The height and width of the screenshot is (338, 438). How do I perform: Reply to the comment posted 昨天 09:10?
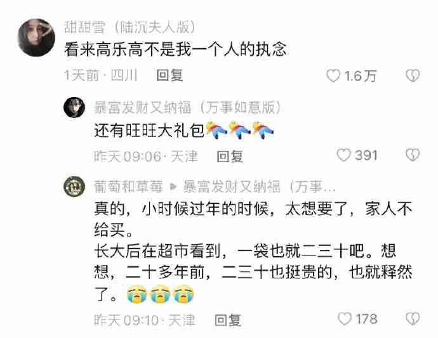[228, 320]
